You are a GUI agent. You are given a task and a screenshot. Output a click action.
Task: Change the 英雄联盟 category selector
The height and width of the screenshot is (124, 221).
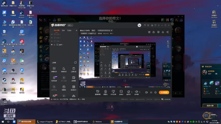point(88,33)
